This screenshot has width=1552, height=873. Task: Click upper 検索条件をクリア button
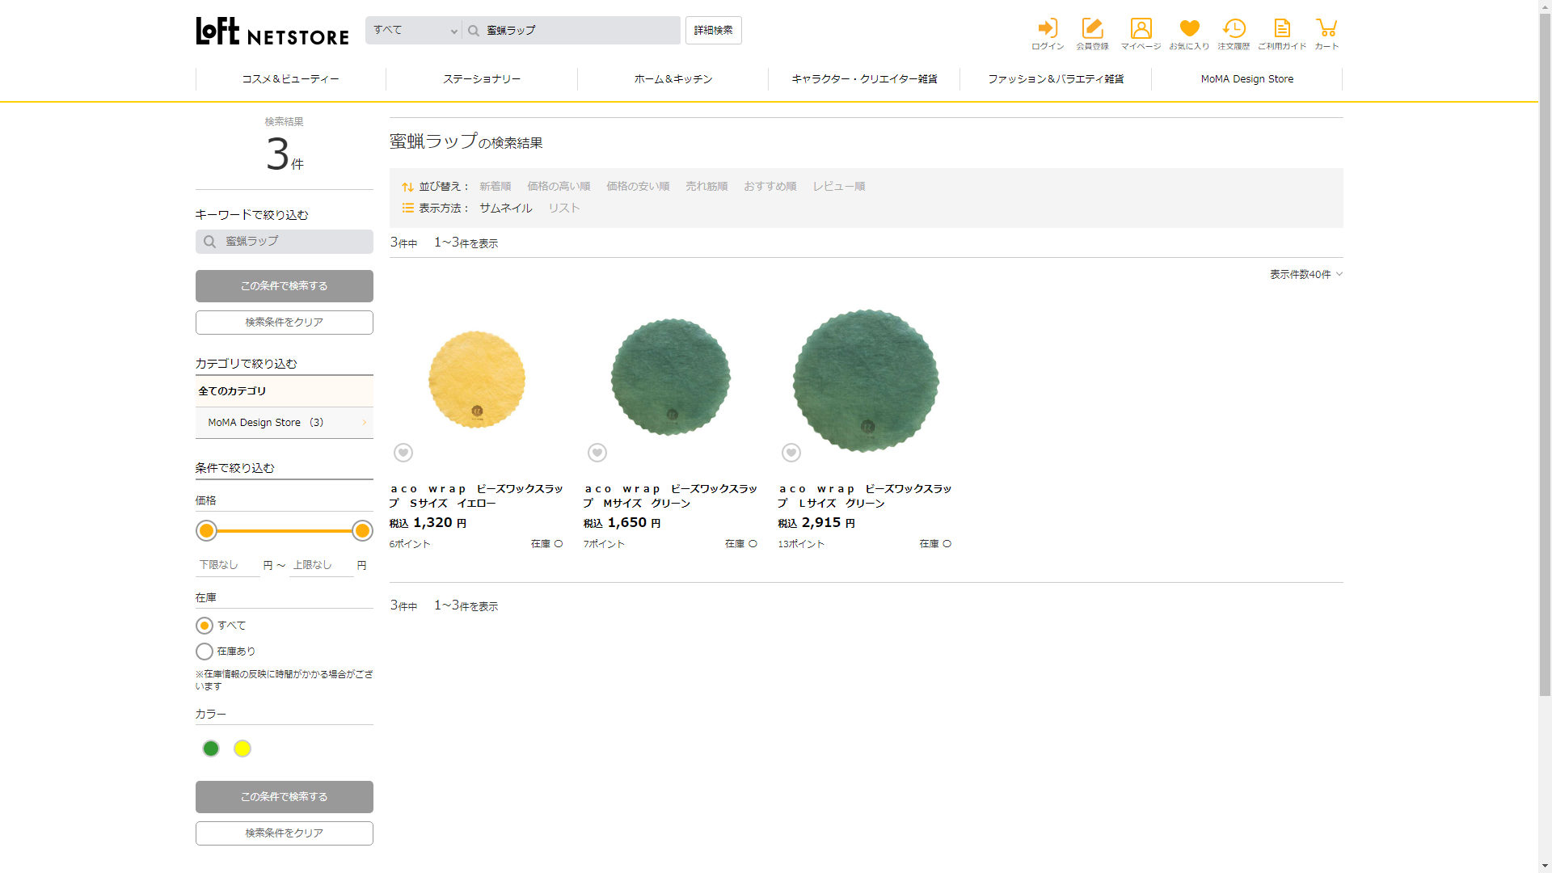click(284, 323)
